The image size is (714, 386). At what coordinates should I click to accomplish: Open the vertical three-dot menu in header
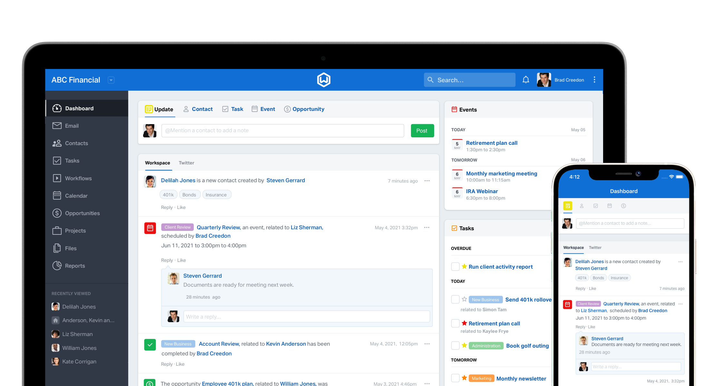point(594,80)
